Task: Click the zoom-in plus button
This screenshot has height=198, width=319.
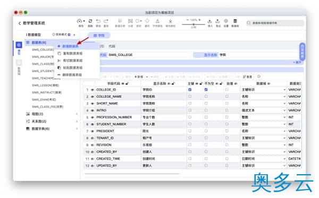Action: [200, 20]
